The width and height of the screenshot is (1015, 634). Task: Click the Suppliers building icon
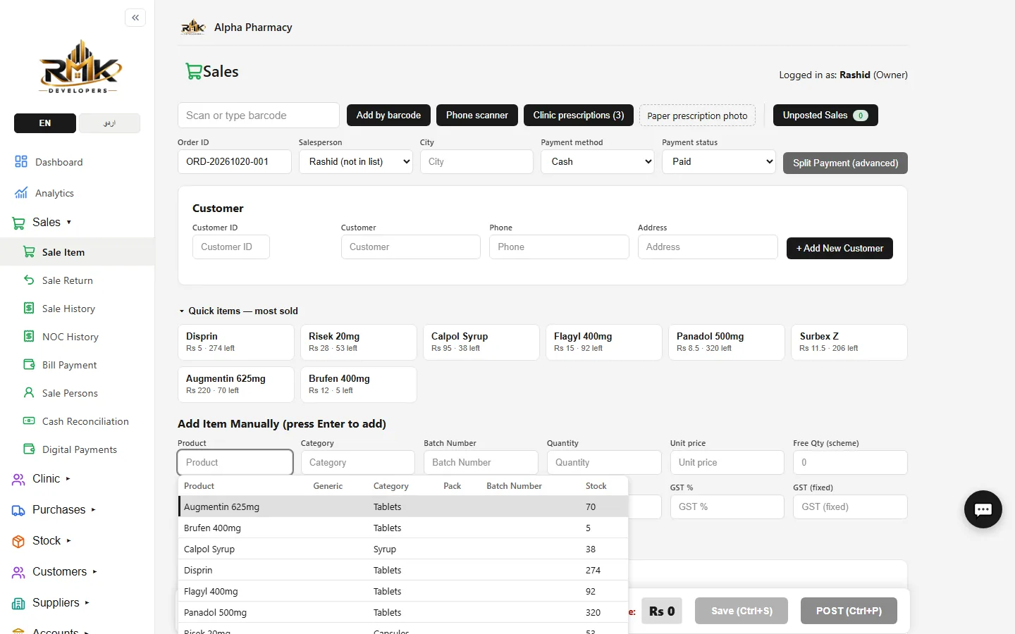tap(18, 603)
